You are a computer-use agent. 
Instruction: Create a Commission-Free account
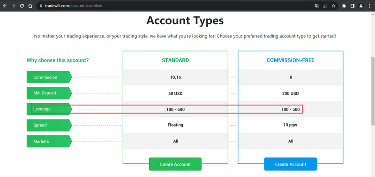[291, 164]
